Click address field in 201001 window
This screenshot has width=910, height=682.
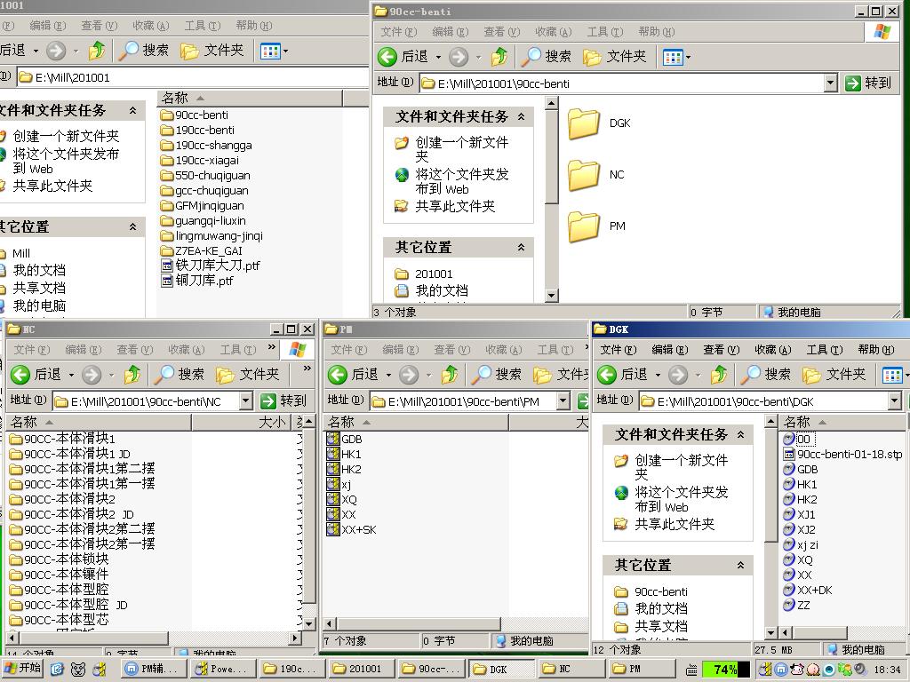(x=193, y=77)
